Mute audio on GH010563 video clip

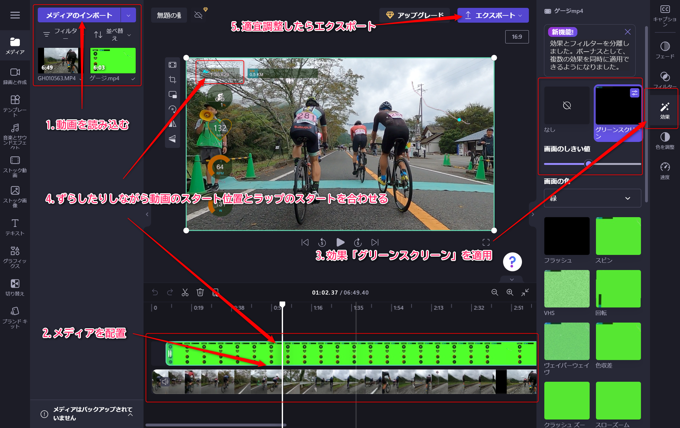click(x=165, y=382)
